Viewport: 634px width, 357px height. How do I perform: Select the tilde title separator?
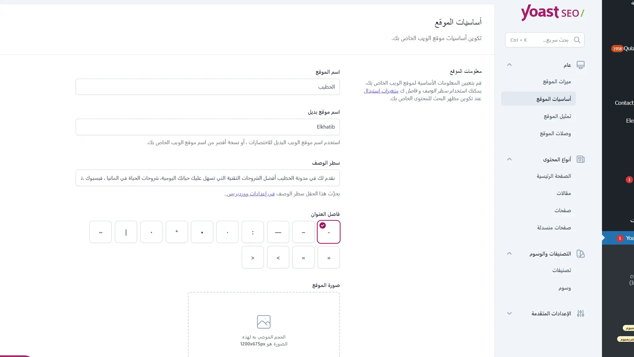100,232
